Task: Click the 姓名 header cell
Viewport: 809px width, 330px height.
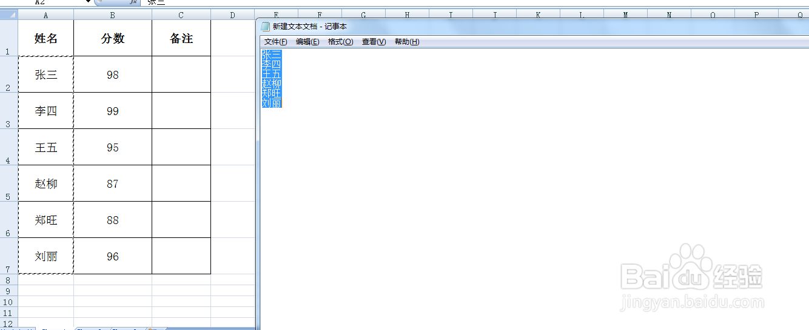Action: [46, 38]
